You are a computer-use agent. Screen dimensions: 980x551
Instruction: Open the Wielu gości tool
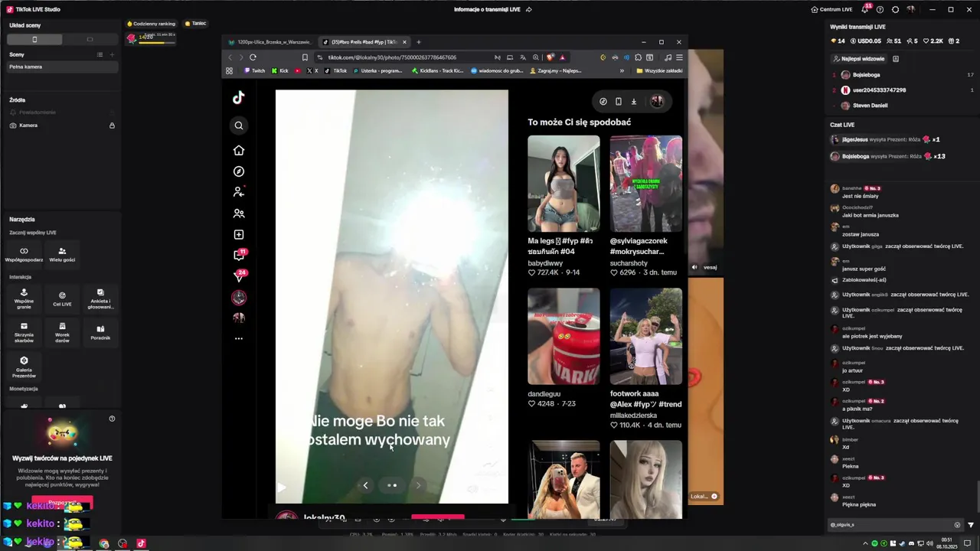coord(62,255)
